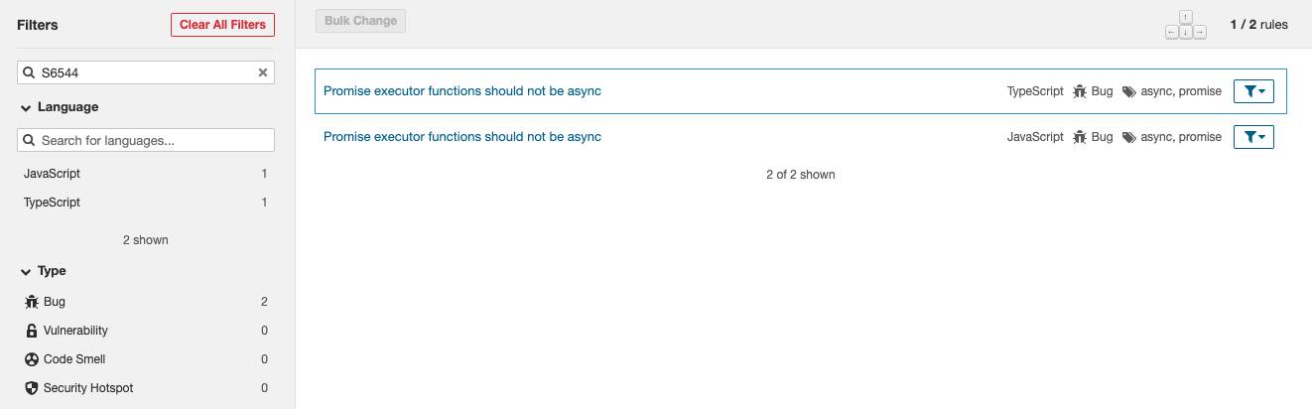Click the Code Smell radiation icon
The height and width of the screenshot is (409, 1312).
coord(31,359)
